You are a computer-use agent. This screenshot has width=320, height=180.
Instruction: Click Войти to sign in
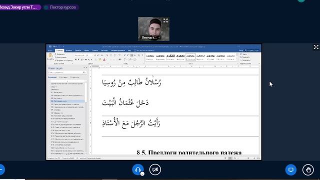[241, 50]
